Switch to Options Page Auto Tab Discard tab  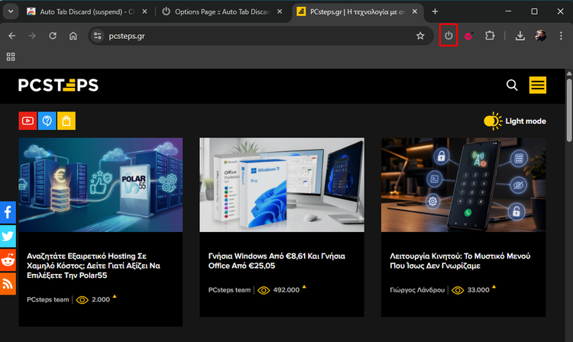pyautogui.click(x=219, y=11)
